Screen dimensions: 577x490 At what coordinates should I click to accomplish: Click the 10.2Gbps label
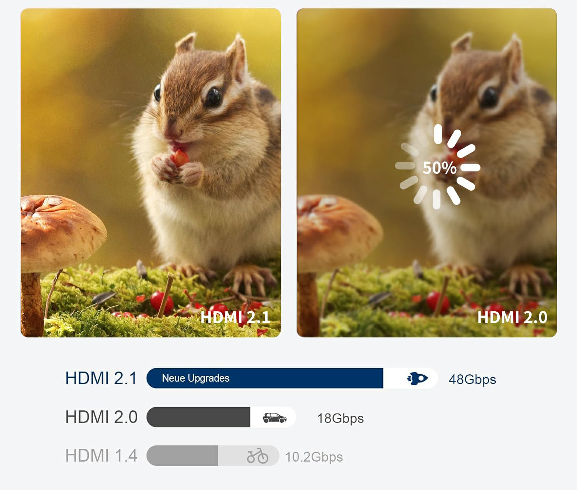coord(314,457)
